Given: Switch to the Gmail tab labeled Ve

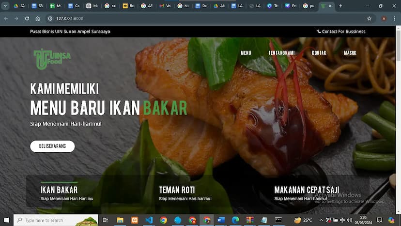Looking at the screenshot, I should point(165,6).
